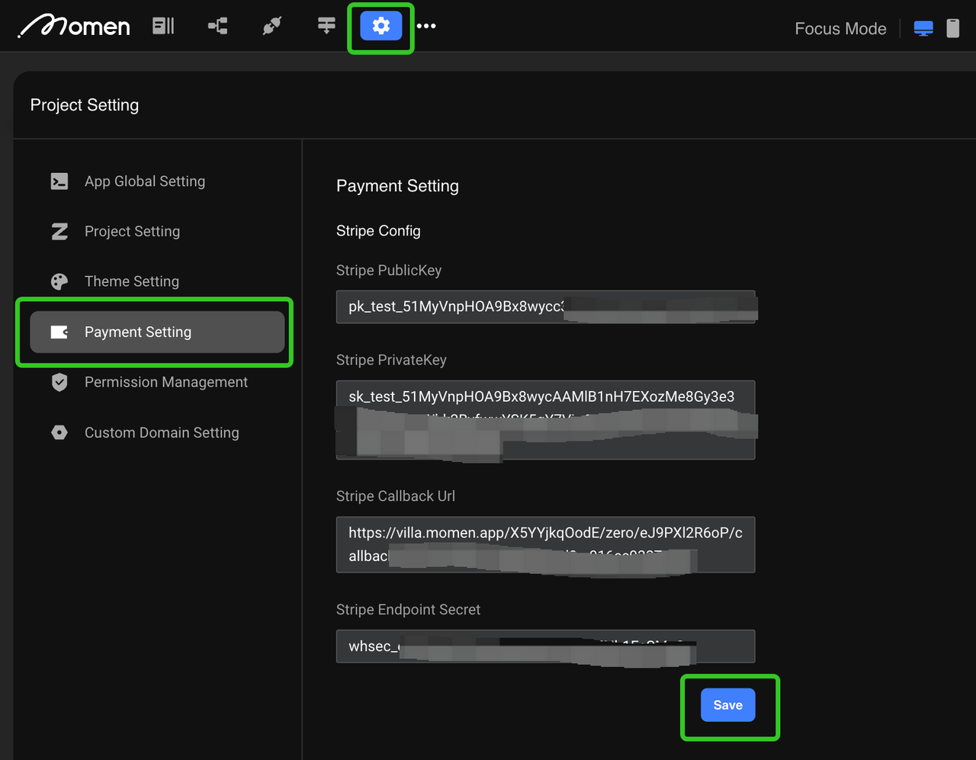Image resolution: width=976 pixels, height=760 pixels.
Task: Open the three-dots more menu
Action: 426,26
